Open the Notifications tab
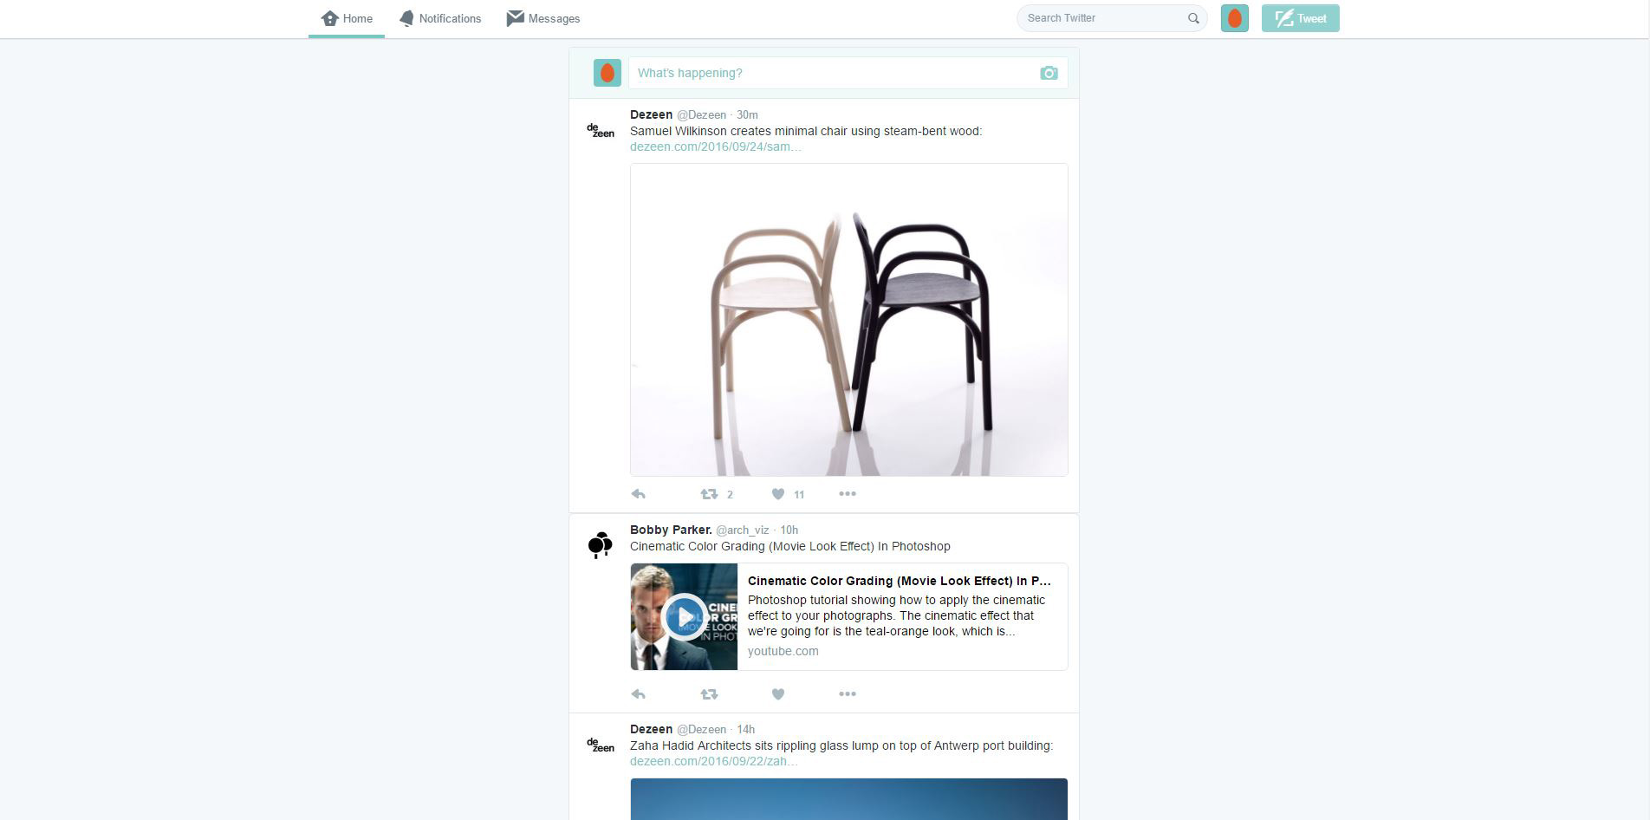The width and height of the screenshot is (1650, 820). point(440,18)
